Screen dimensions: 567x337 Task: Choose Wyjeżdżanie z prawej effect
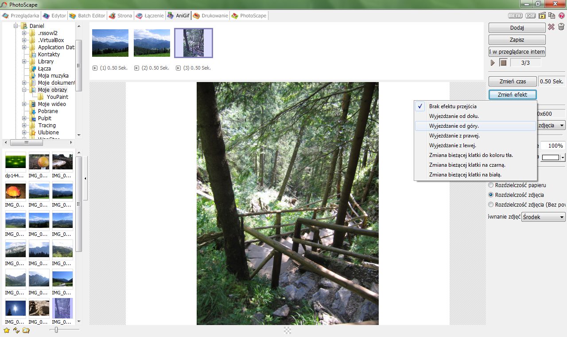(x=475, y=136)
